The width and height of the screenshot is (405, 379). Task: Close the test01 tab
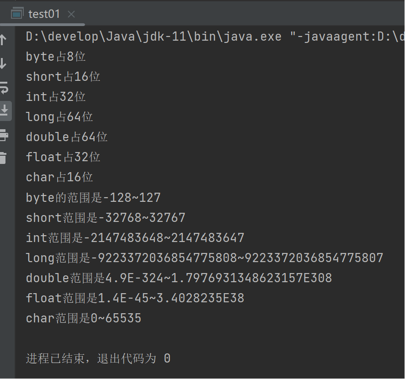[x=71, y=14]
